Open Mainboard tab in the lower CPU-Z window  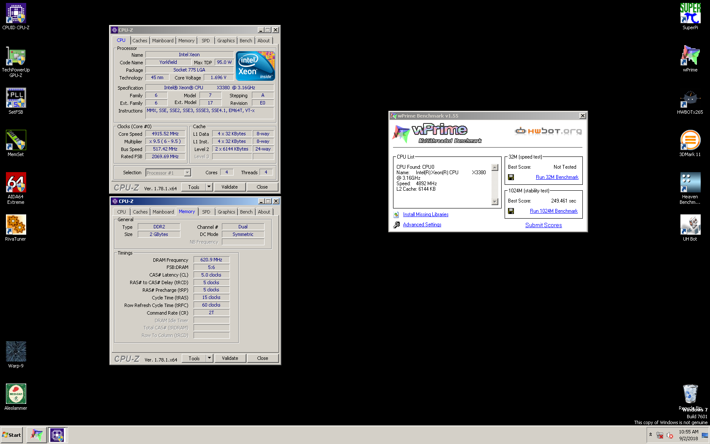click(x=163, y=212)
